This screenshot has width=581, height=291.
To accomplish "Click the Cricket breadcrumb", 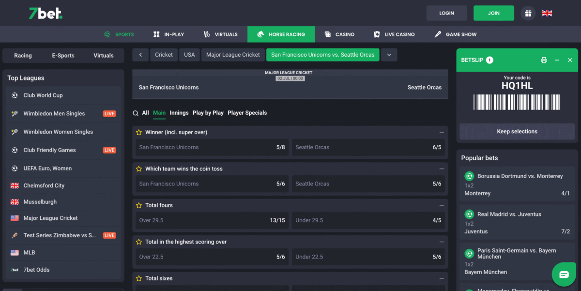I will [x=164, y=55].
